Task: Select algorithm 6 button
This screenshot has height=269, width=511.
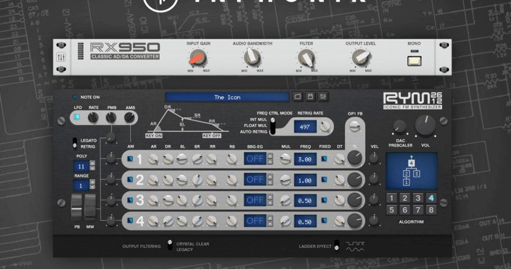Action: point(404,210)
